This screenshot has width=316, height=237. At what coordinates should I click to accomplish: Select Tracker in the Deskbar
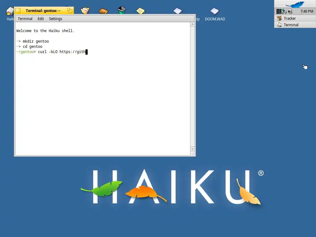(295, 18)
